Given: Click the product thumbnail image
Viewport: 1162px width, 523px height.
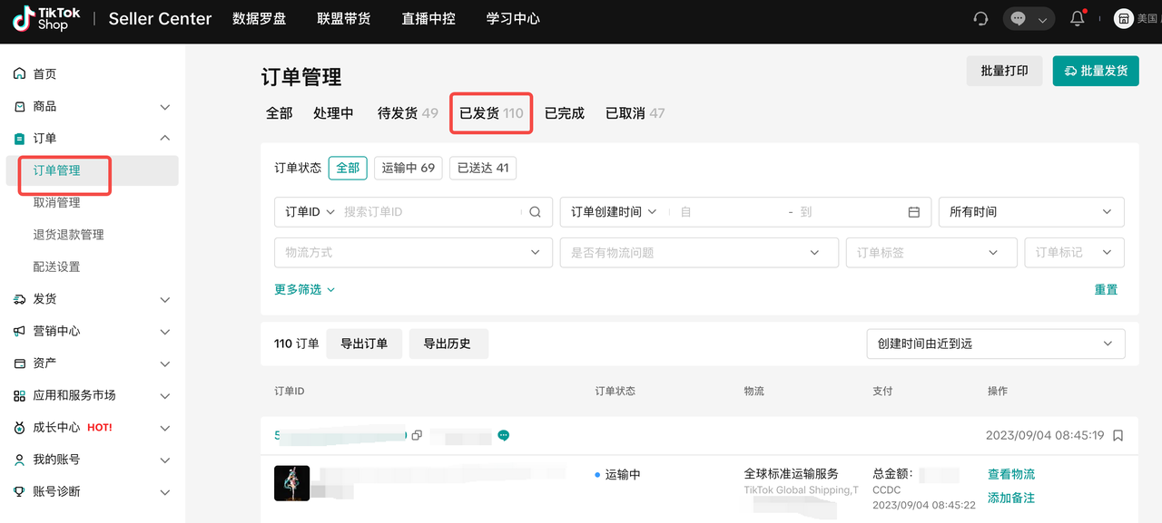Looking at the screenshot, I should pyautogui.click(x=291, y=483).
